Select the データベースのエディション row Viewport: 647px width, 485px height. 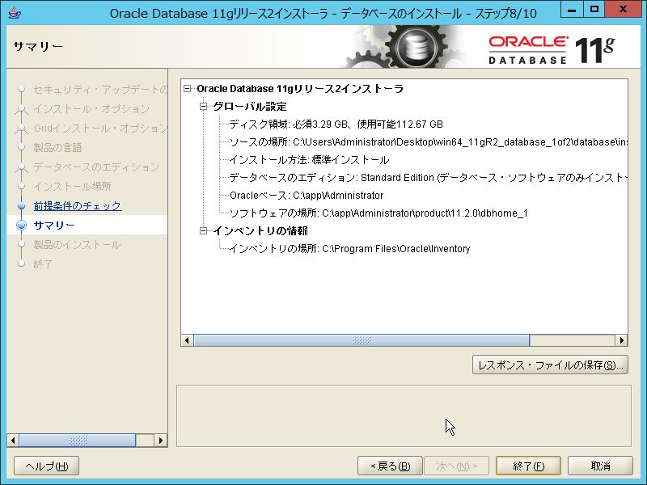tap(429, 177)
